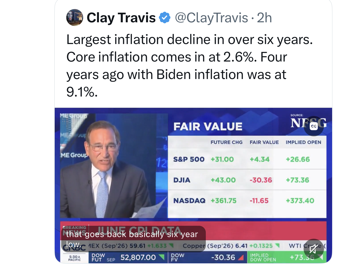This screenshot has width=340, height=265.
Task: Click the Implied Dow Open +73.36 ticker
Action: (x=286, y=257)
